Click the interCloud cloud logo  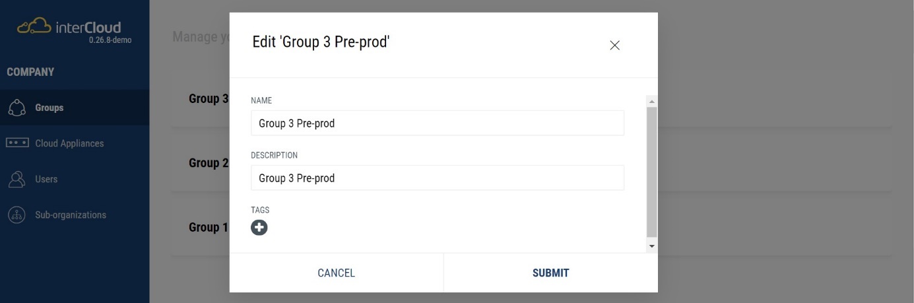pyautogui.click(x=34, y=26)
